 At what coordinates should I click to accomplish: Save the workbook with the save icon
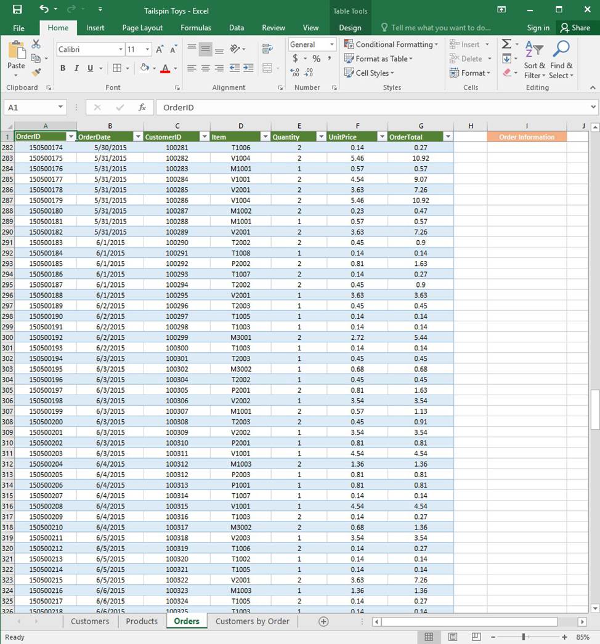17,9
